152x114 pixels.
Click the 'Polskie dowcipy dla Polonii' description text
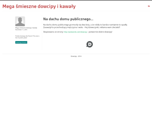click(27, 37)
